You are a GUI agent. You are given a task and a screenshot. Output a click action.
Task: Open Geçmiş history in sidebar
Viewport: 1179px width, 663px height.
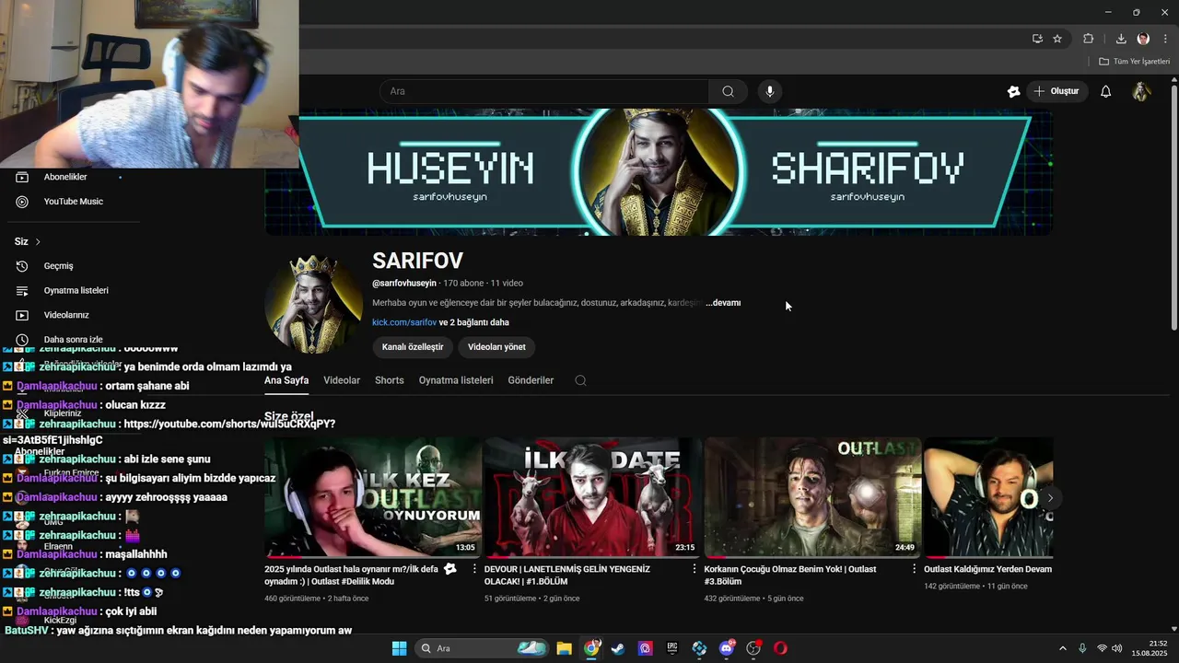[58, 266]
